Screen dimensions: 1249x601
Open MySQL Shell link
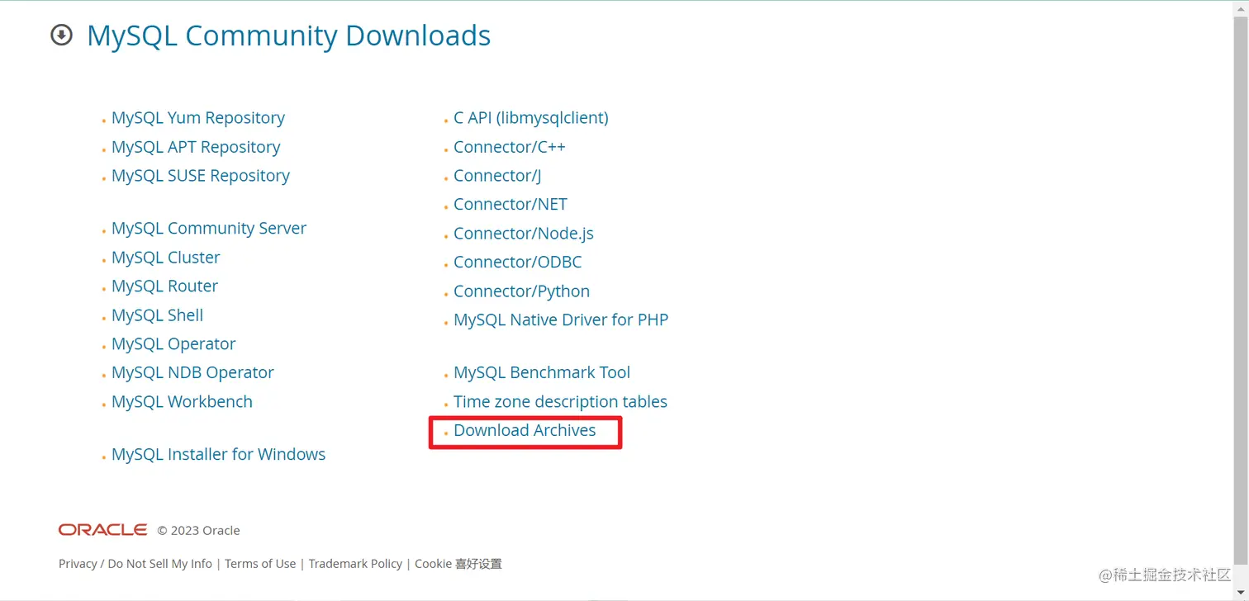click(158, 315)
